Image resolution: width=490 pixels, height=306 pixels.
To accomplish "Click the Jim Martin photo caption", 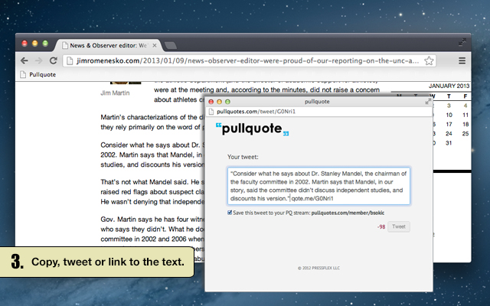I will click(115, 93).
